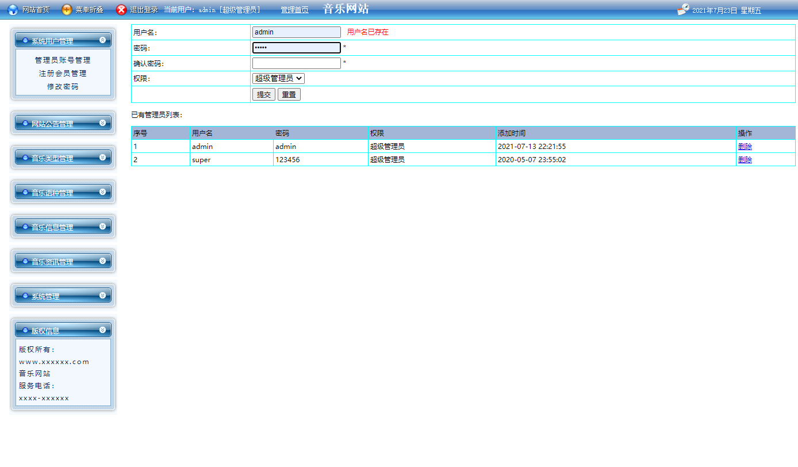Screen dimensions: 798x467
Task: Delete the super account via its 删除 link
Action: 745,159
